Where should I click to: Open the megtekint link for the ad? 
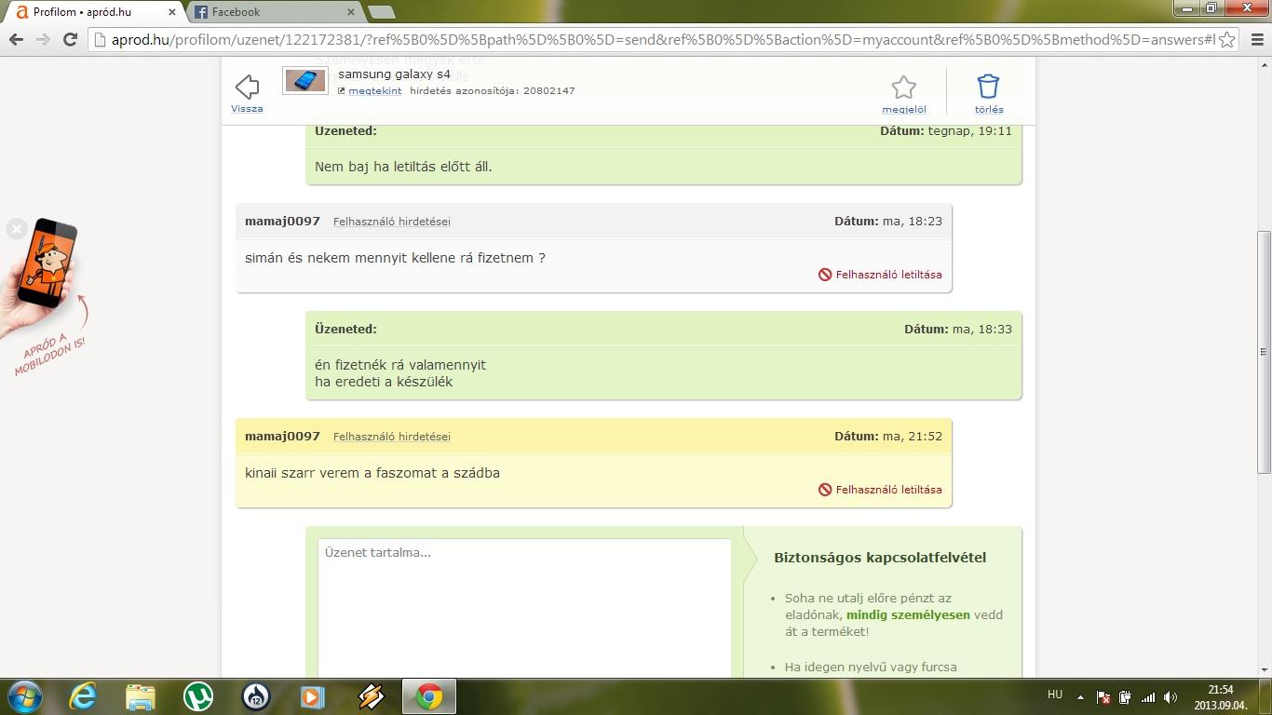375,91
